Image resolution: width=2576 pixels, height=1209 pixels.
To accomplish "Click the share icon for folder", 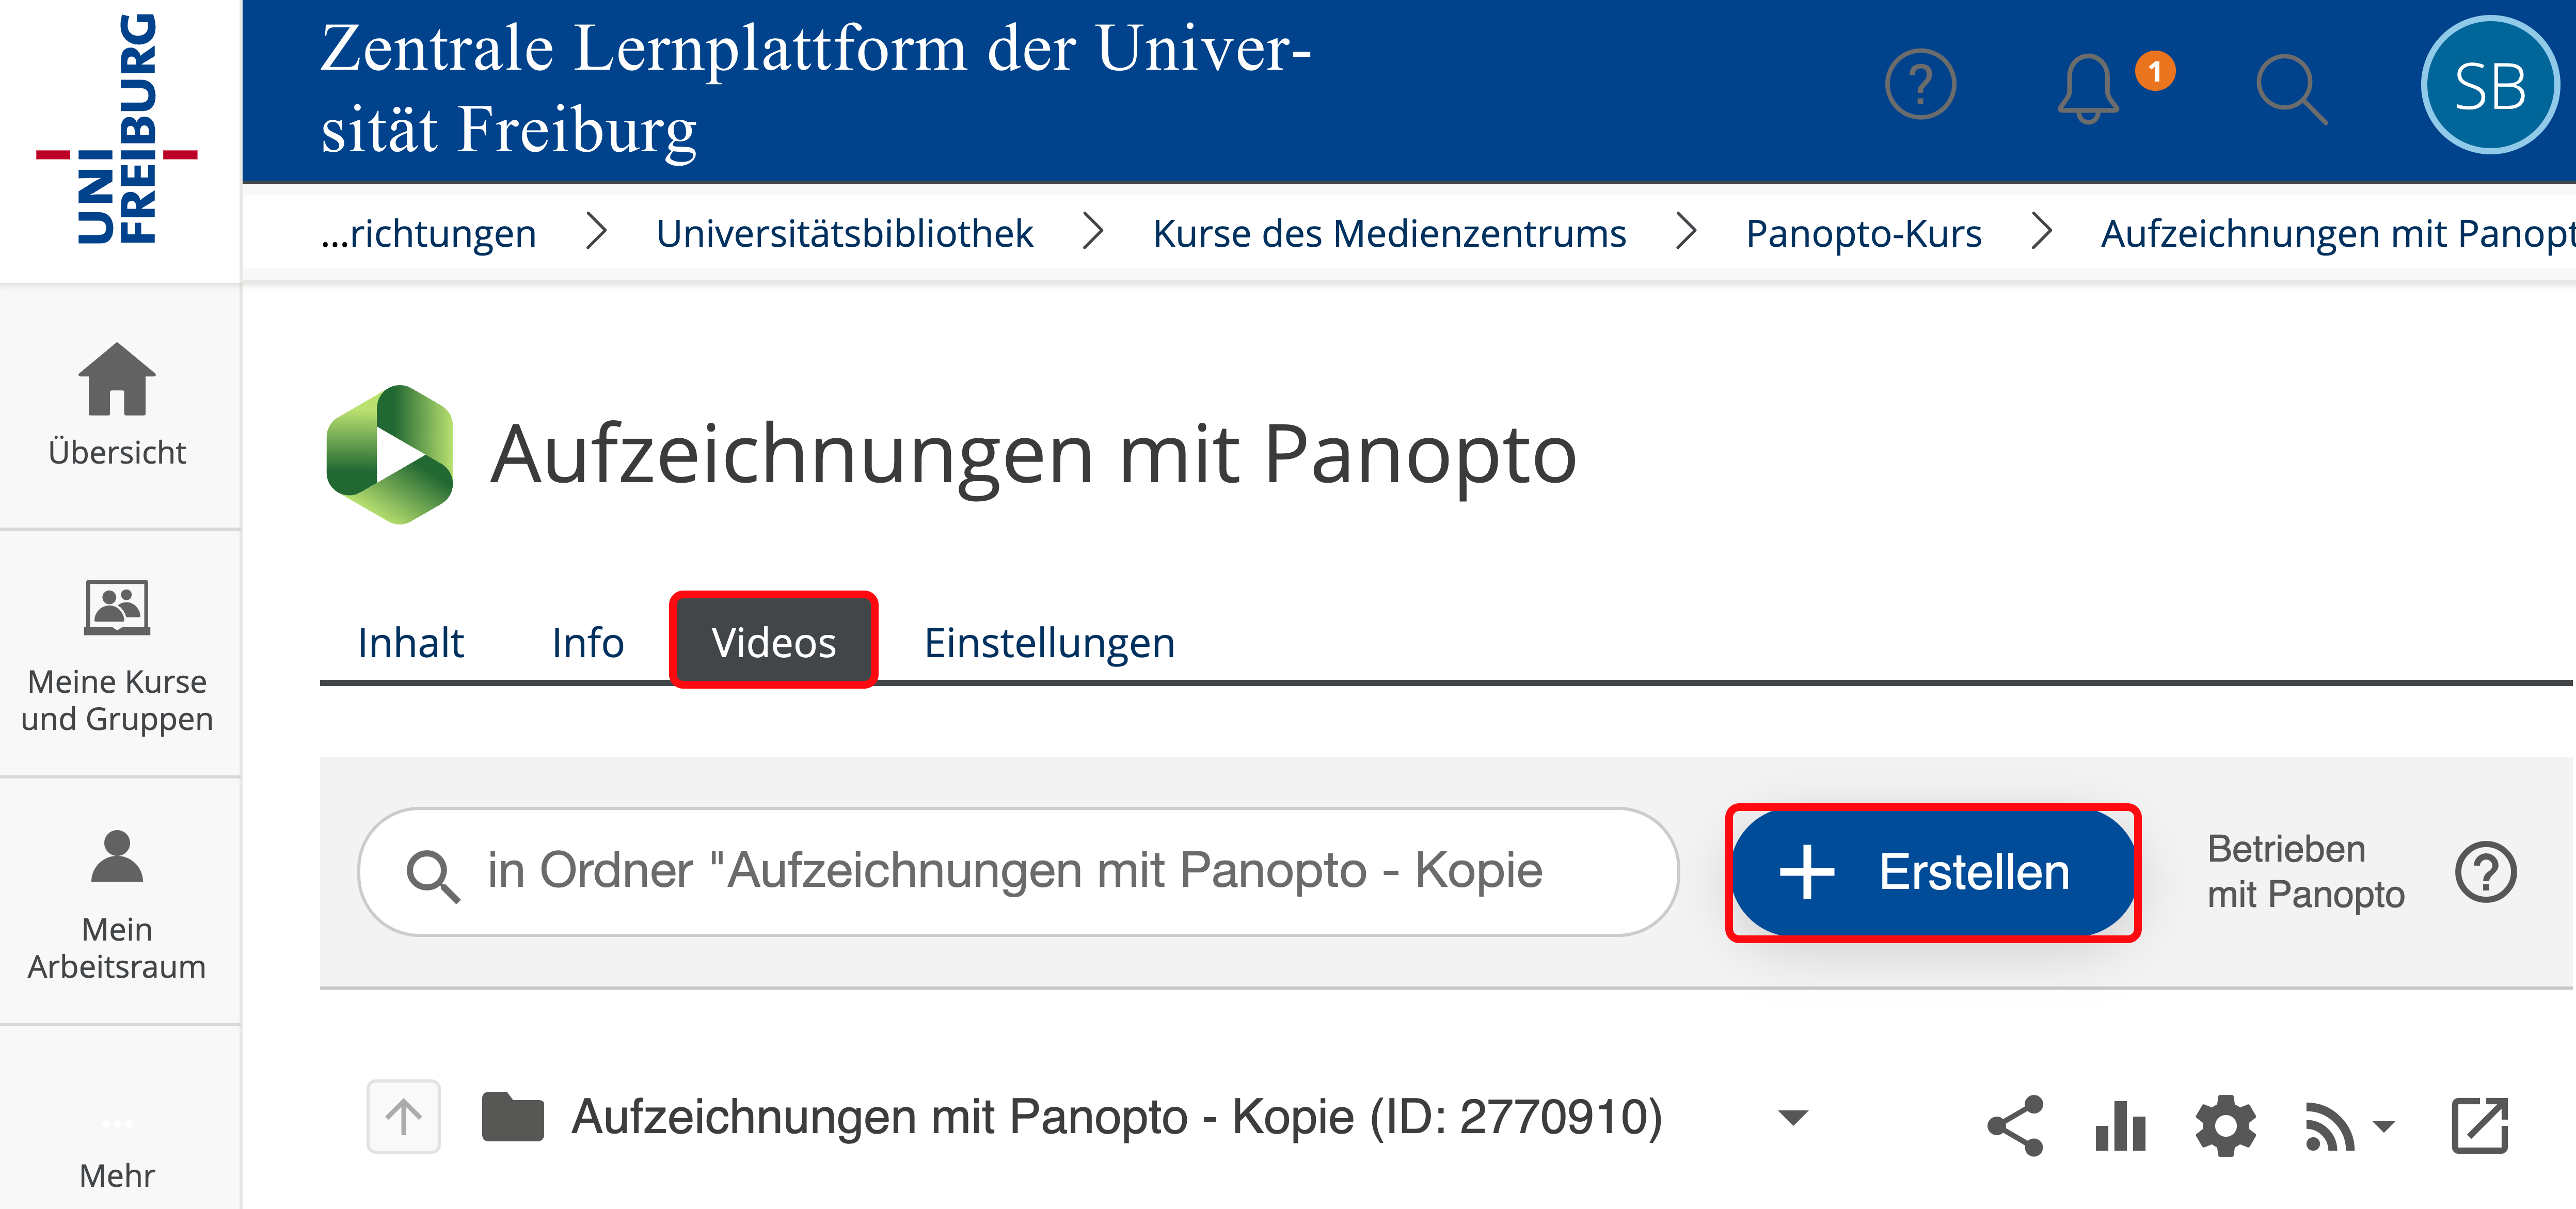I will 2015,1125.
